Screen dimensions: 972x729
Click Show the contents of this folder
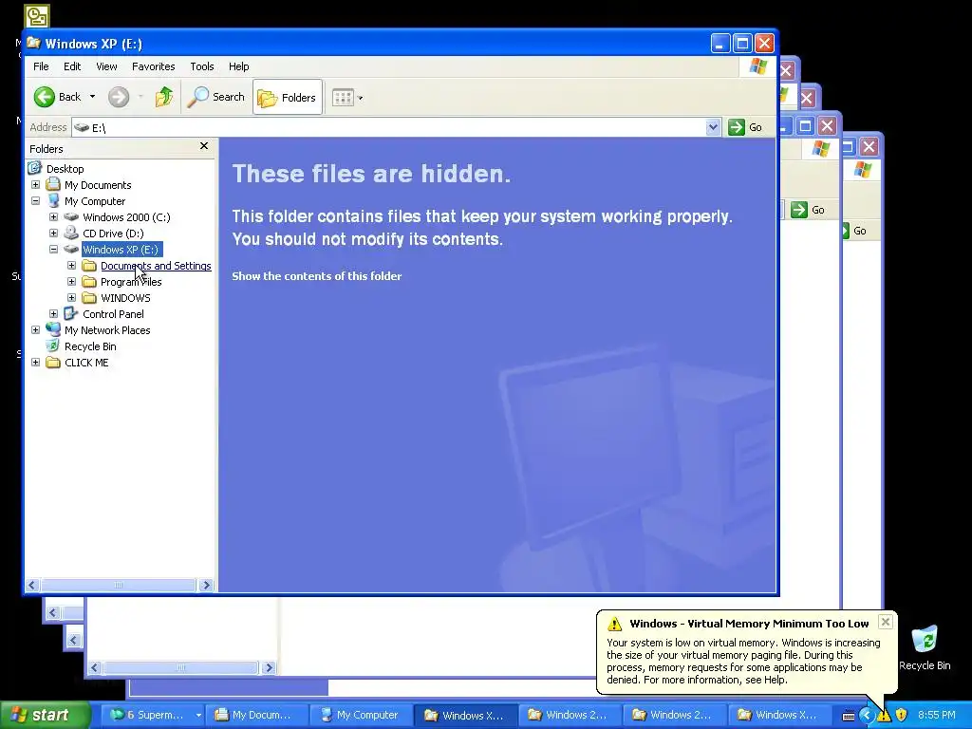point(317,276)
